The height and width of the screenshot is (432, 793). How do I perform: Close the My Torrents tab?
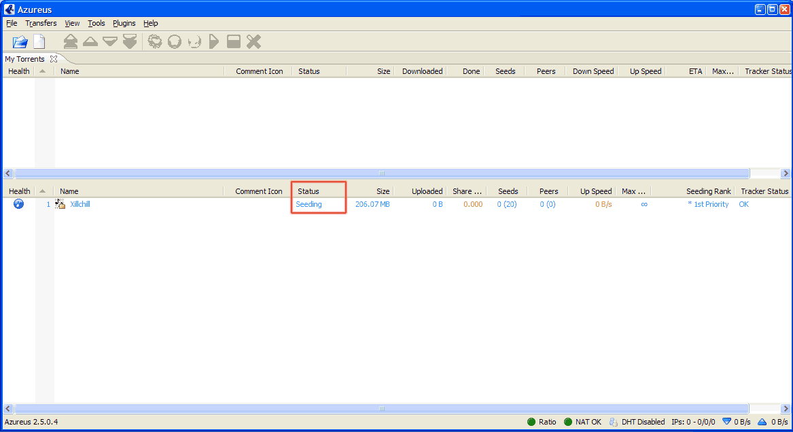point(54,59)
